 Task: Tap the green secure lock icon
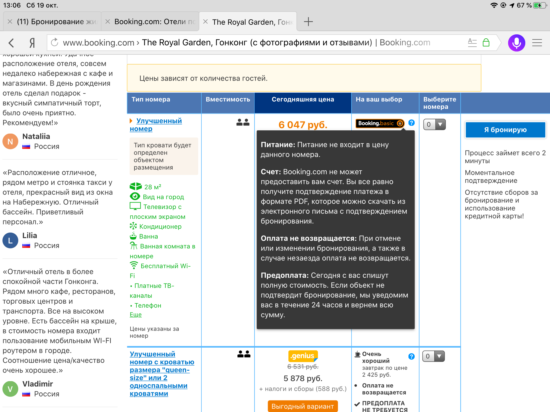(x=486, y=42)
